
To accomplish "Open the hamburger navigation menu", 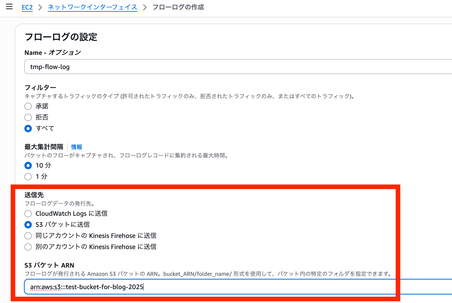I will [x=9, y=7].
